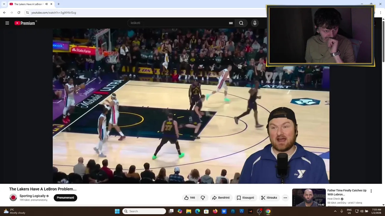The image size is (385, 216).
Task: Open Heat Check channel link
Action: click(334, 199)
